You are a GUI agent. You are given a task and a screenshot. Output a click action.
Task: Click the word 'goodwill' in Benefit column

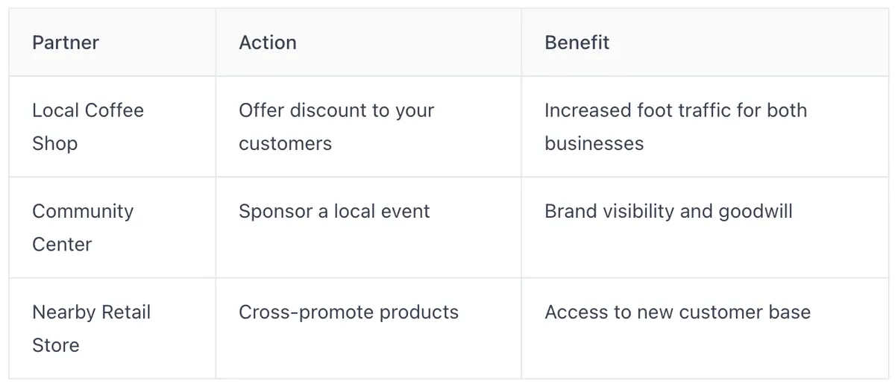tap(755, 212)
